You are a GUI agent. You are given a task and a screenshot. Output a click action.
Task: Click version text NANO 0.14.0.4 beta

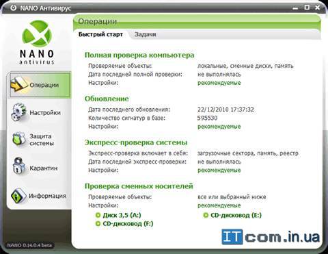pyautogui.click(x=29, y=245)
